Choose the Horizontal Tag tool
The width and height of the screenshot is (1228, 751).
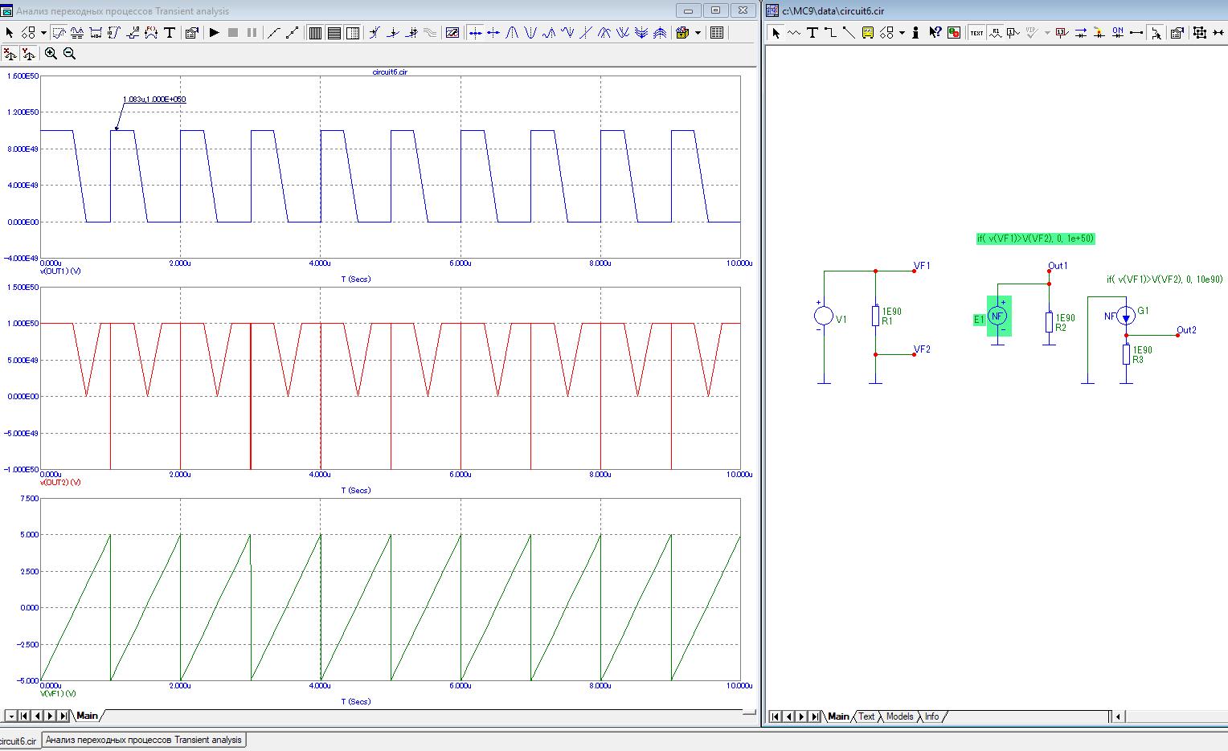click(96, 33)
